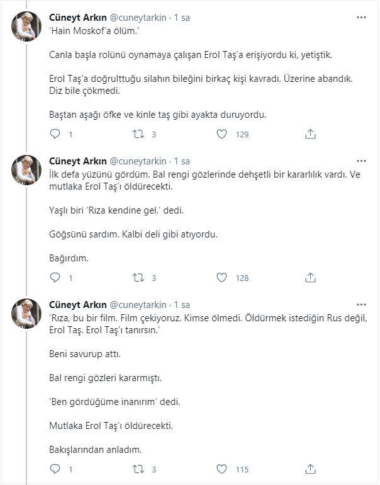Click the profile avatar on the third tweet
The width and height of the screenshot is (380, 485).
coord(27,314)
